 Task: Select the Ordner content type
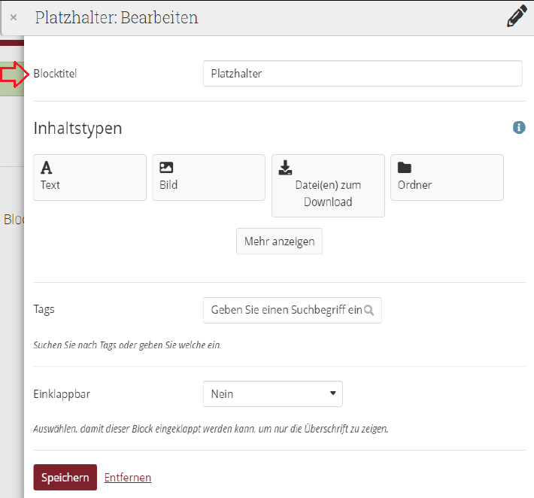click(446, 178)
